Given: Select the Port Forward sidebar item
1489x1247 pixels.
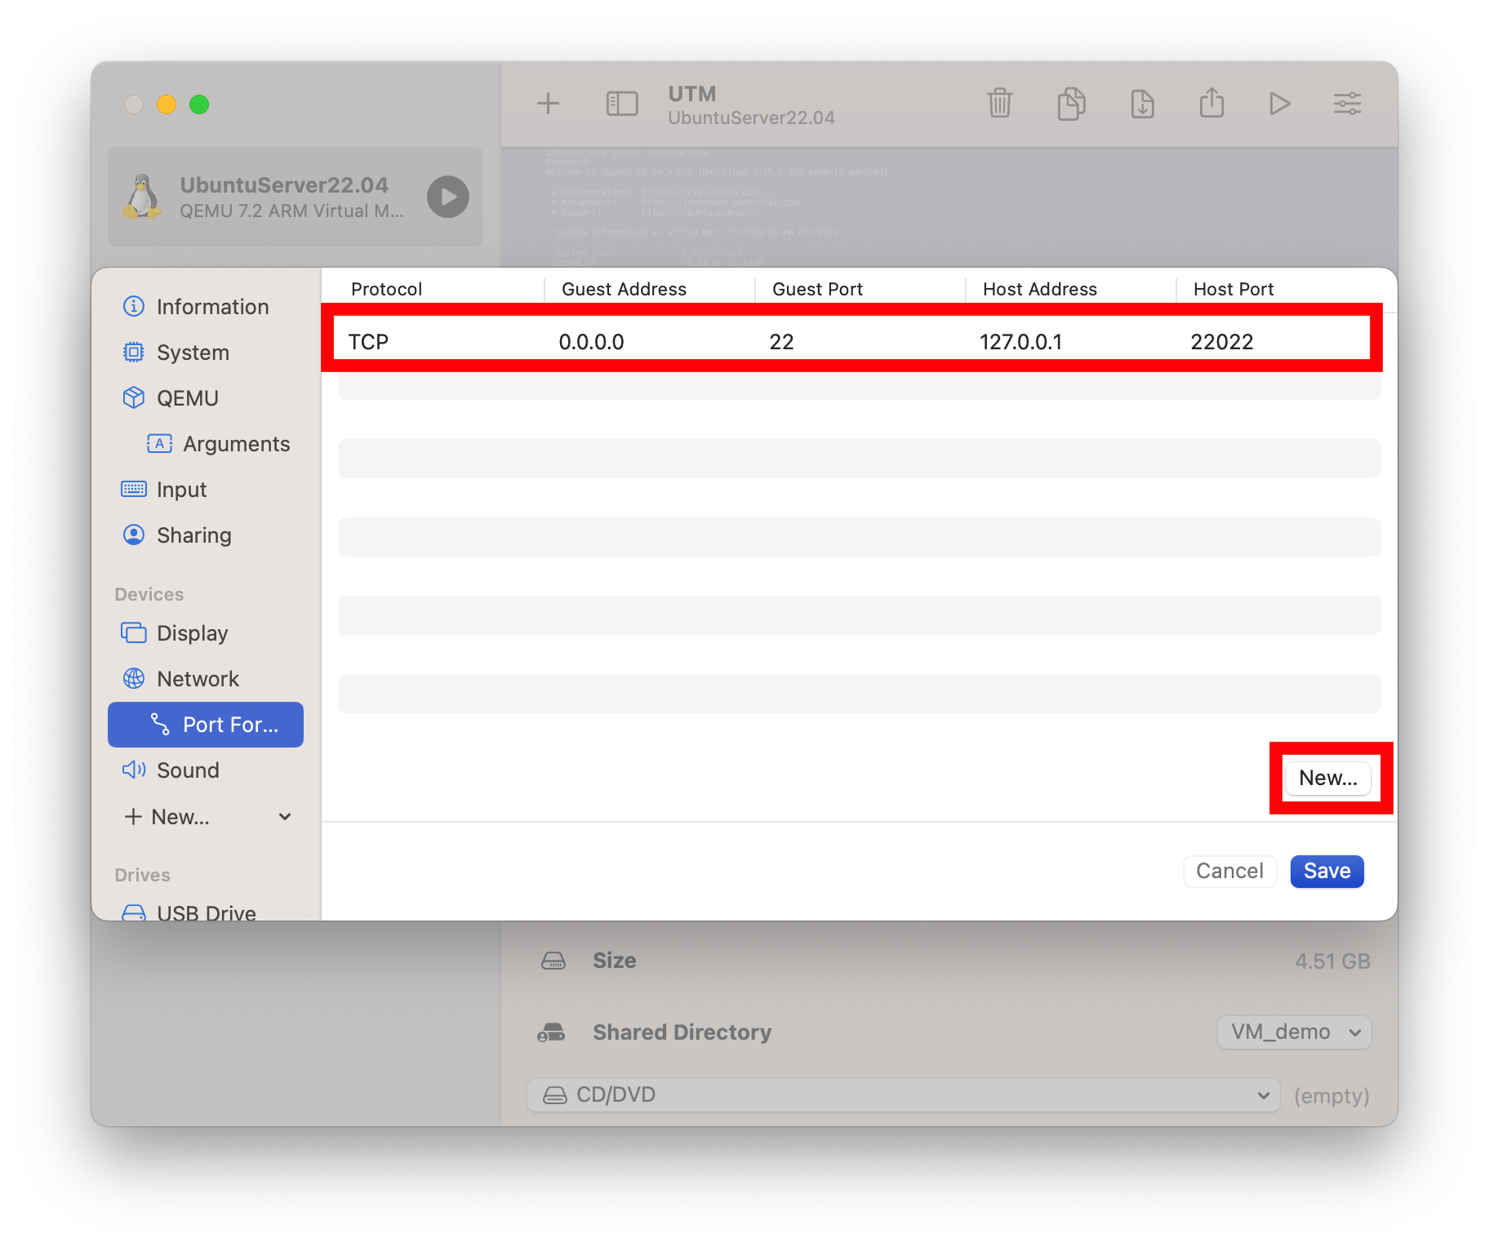Looking at the screenshot, I should pos(206,725).
